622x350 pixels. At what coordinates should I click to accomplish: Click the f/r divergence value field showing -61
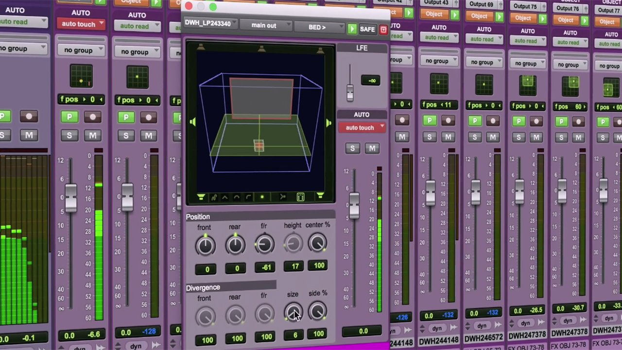[266, 266]
